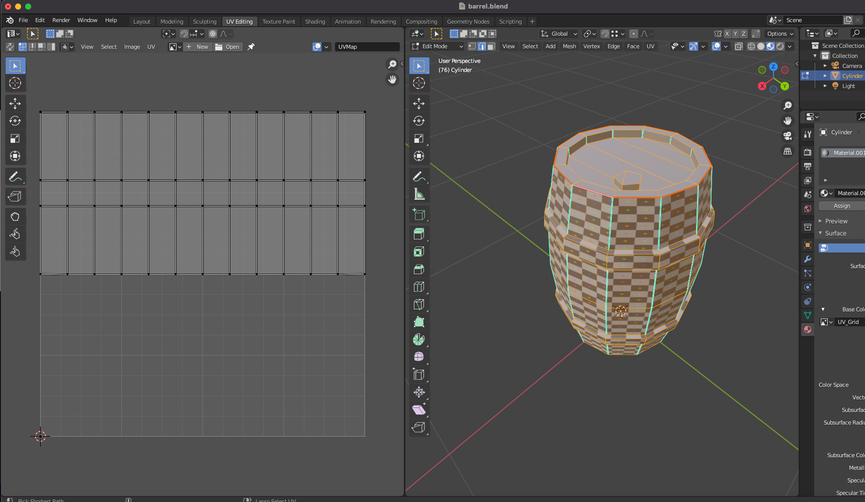Select the Annotate tool in UV editor
The image size is (865, 502).
coord(15,177)
